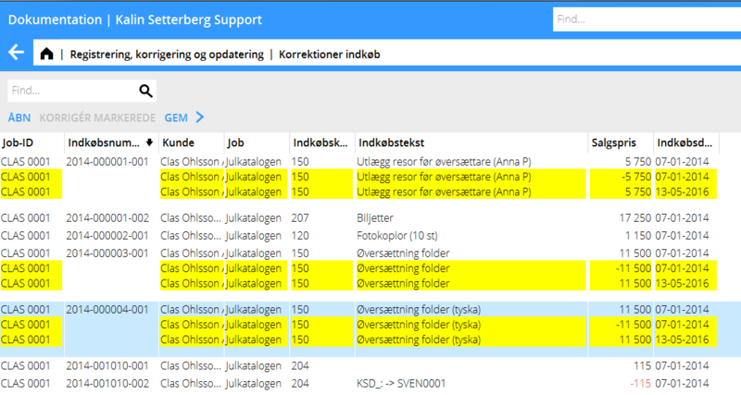Focus the top header Find field

click(x=647, y=19)
